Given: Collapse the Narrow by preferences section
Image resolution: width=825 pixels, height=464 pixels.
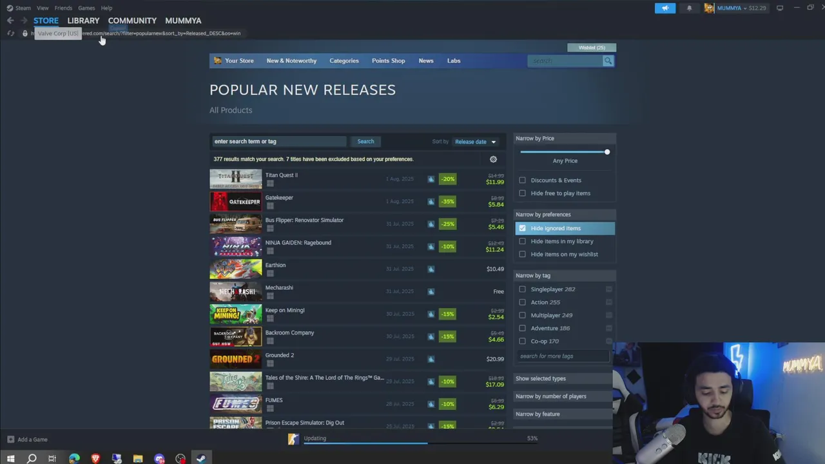Looking at the screenshot, I should 565,214.
